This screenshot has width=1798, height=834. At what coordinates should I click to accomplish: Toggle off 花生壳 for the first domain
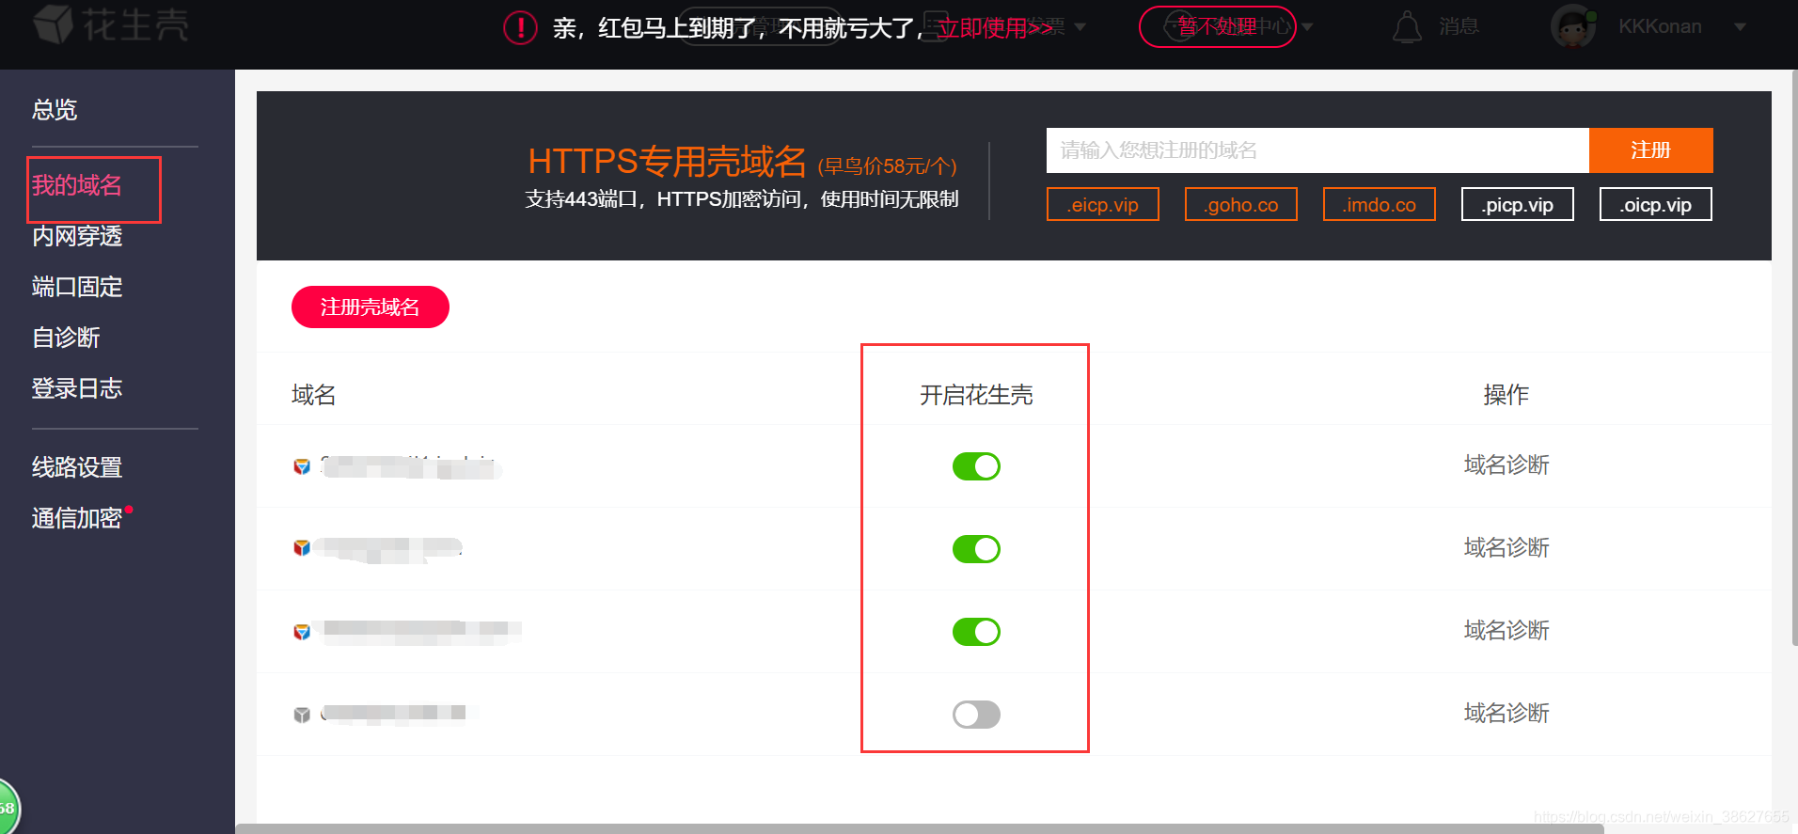(x=976, y=466)
